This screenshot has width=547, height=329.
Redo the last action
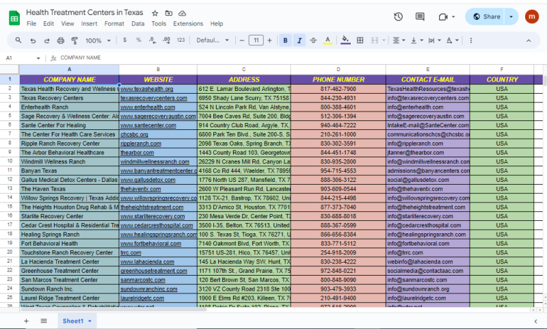coord(46,40)
